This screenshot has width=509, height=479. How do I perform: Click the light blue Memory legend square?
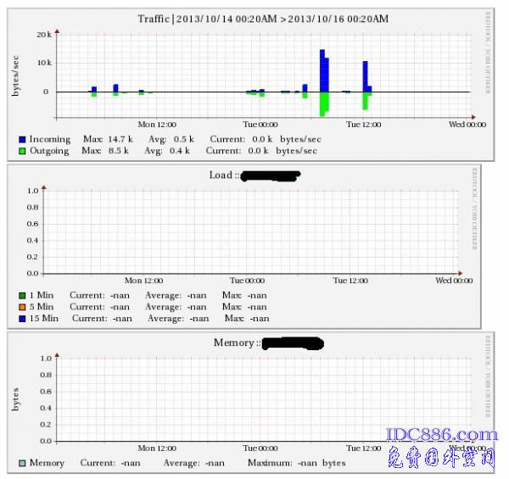point(21,464)
